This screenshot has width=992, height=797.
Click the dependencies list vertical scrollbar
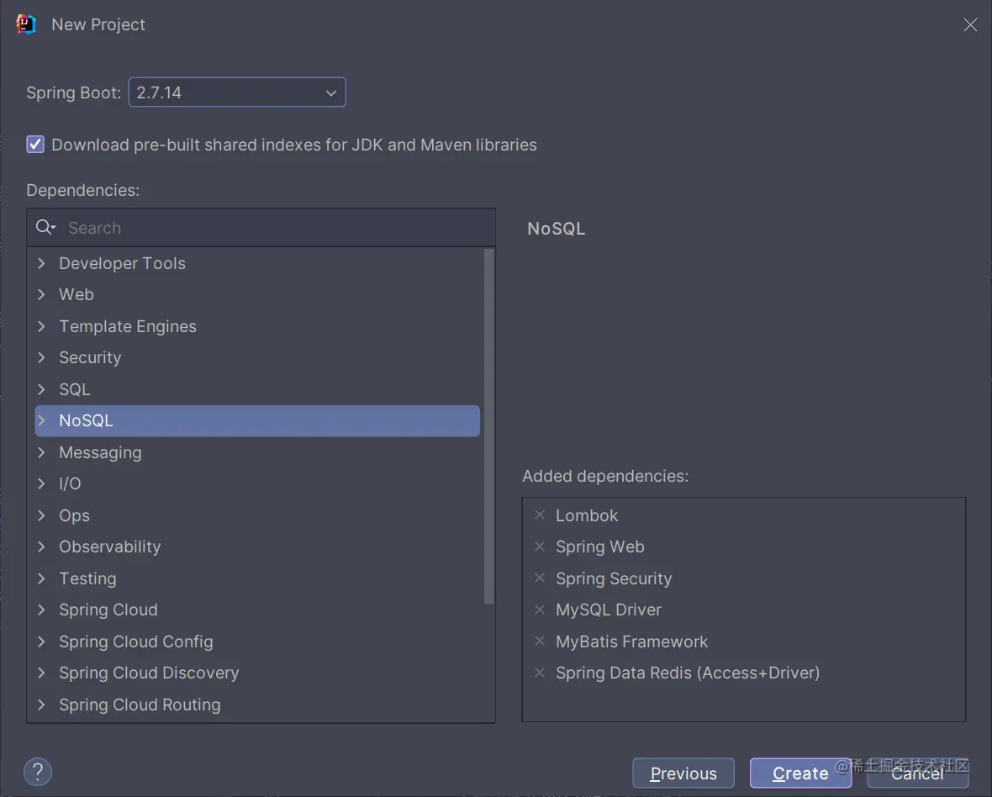489,427
